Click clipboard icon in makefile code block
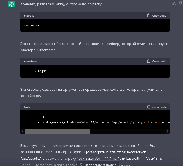The height and width of the screenshot is (166, 183). click(148, 15)
